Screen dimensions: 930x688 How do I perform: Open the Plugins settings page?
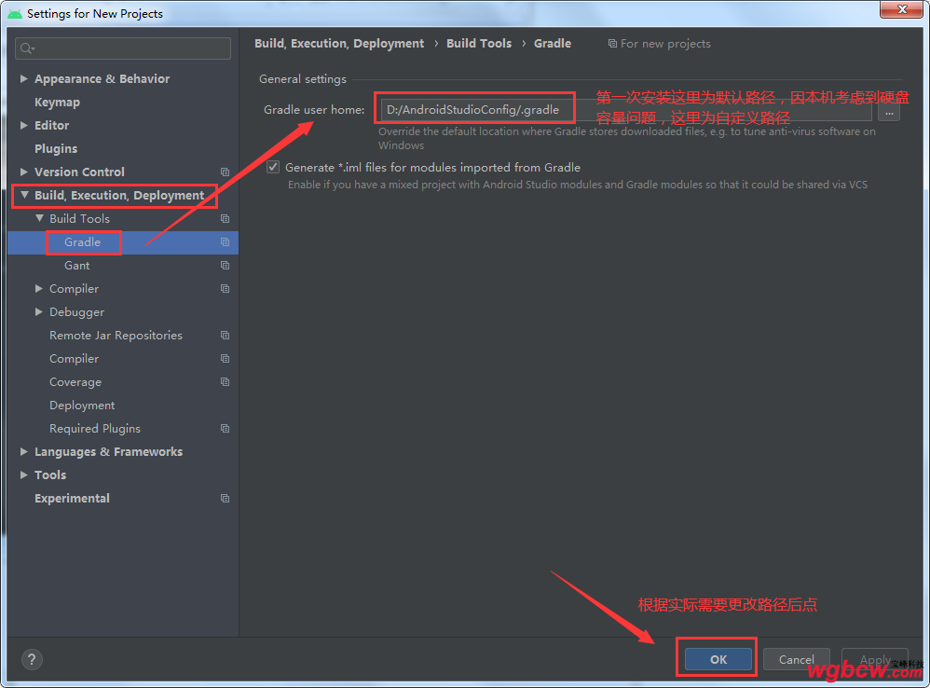tap(56, 148)
